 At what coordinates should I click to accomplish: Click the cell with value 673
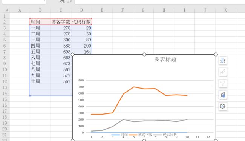pyautogui.click(x=61, y=63)
